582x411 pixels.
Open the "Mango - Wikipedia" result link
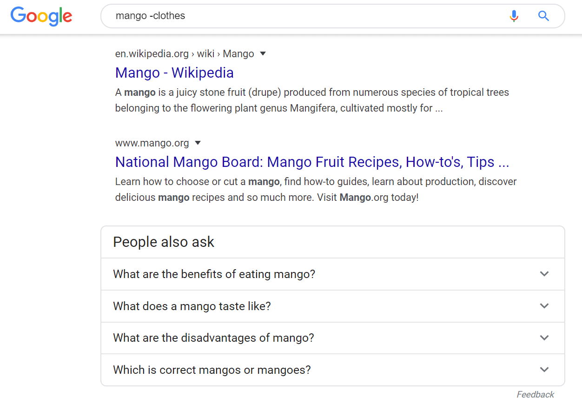(x=174, y=73)
